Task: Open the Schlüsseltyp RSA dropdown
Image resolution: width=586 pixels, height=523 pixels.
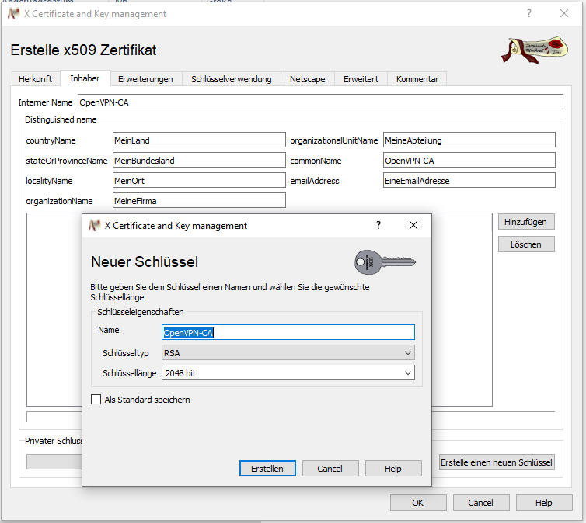Action: tap(288, 353)
